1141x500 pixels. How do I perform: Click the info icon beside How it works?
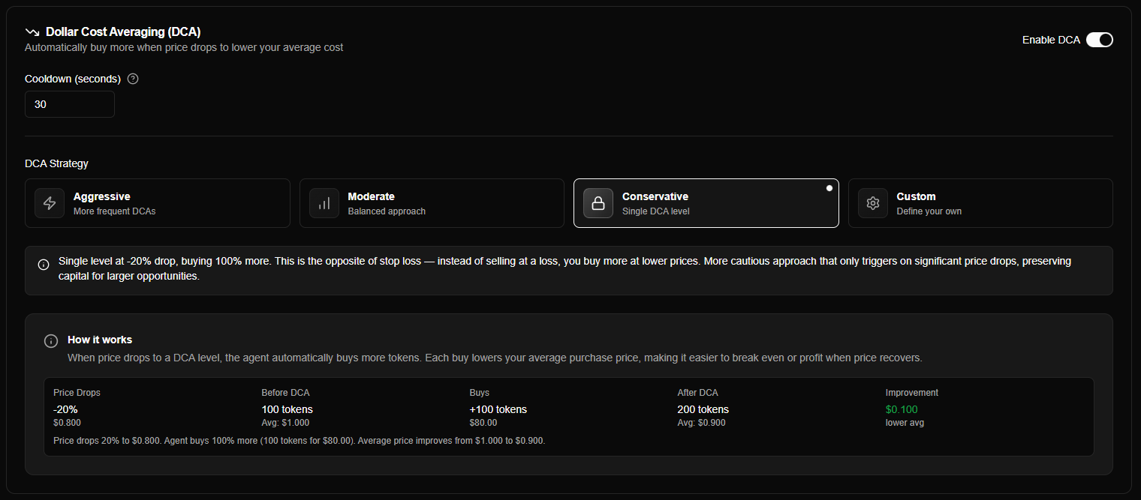(51, 341)
